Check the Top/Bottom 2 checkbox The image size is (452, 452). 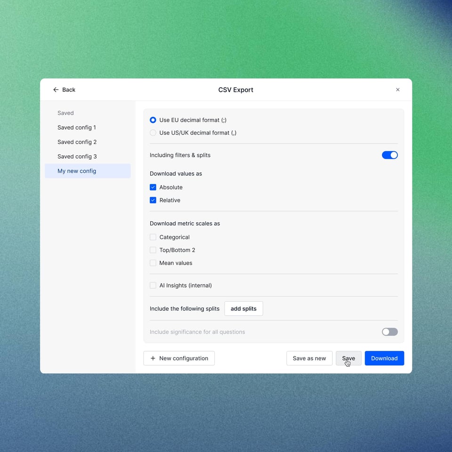click(153, 250)
